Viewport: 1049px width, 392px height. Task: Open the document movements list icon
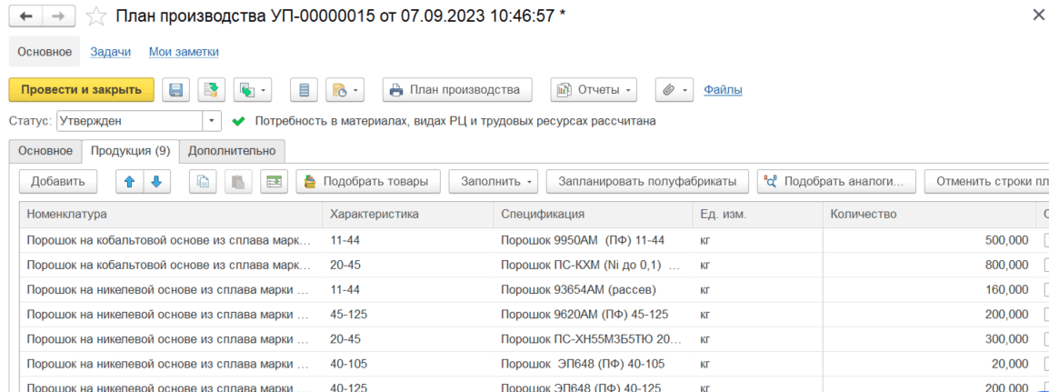coord(305,90)
